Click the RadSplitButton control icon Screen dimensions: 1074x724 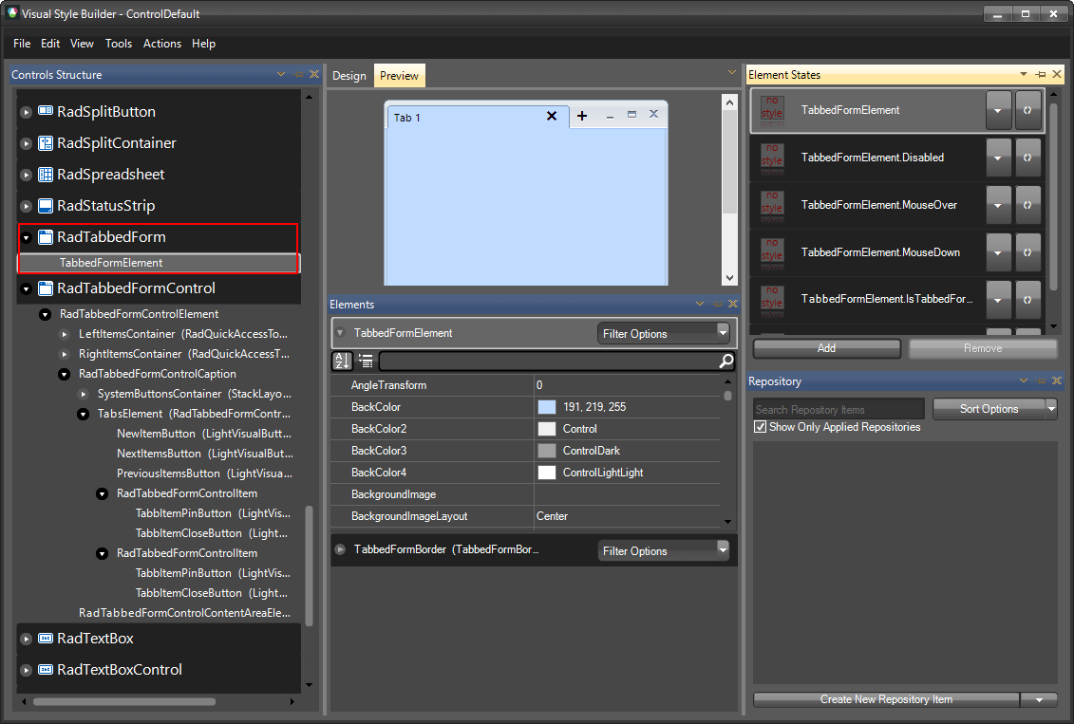(x=46, y=112)
